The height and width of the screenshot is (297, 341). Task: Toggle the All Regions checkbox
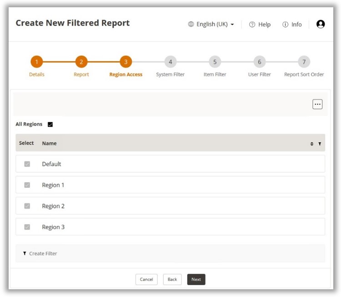(x=50, y=124)
